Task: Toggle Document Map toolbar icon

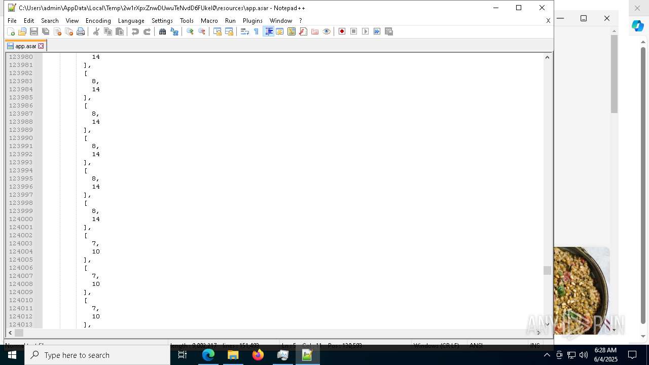Action: [292, 31]
